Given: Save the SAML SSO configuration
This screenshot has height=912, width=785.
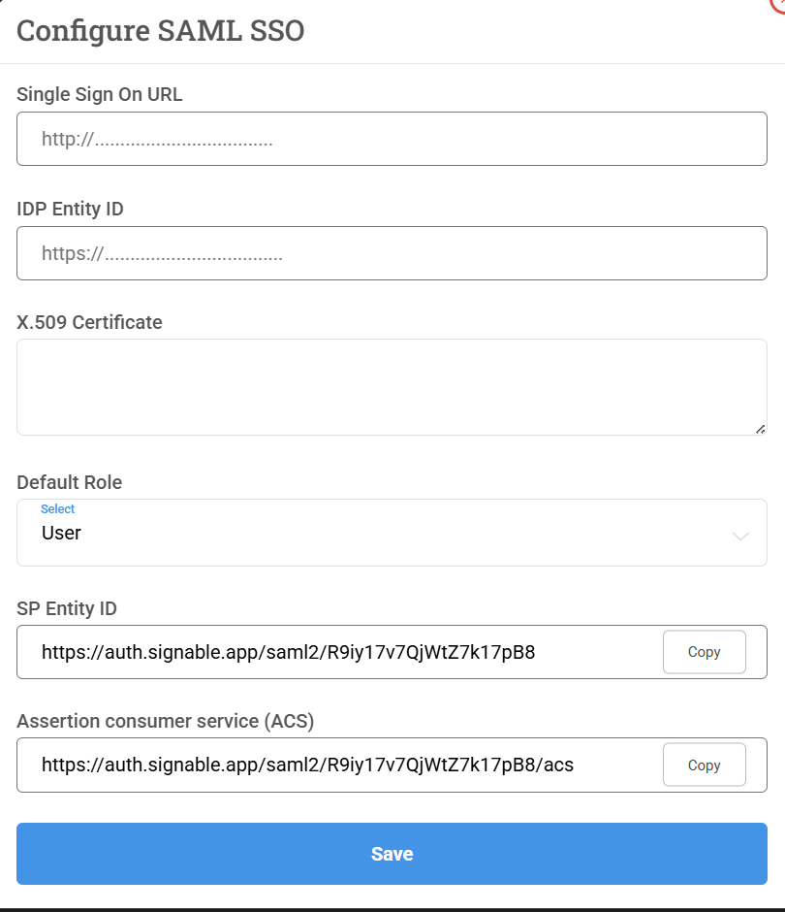Looking at the screenshot, I should pyautogui.click(x=392, y=854).
